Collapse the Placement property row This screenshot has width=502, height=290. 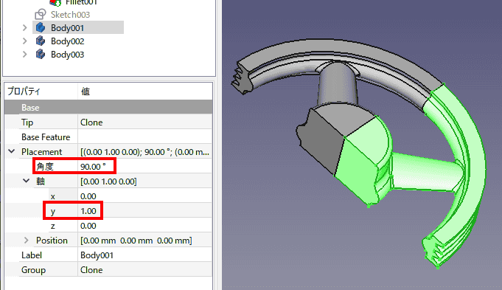coord(12,151)
